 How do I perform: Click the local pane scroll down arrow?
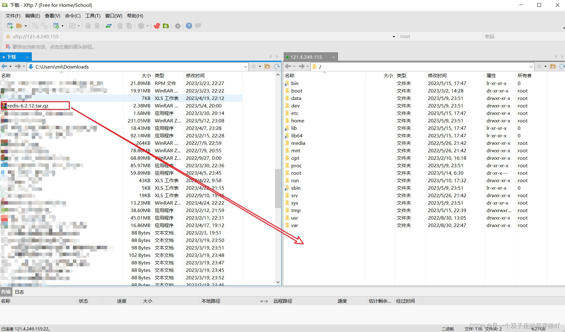point(278,282)
